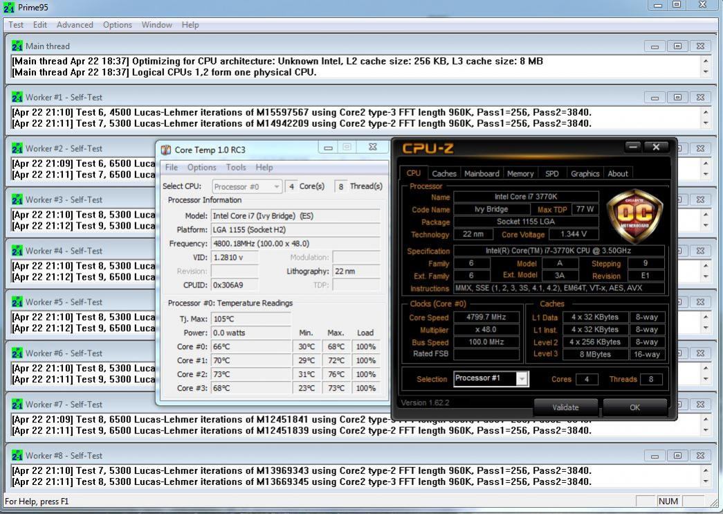Expand CPU-Z Selection Processor #1 dropdown

522,379
